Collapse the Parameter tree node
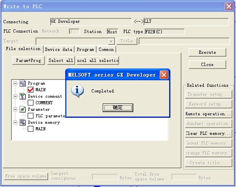Viewport: 236px width, 187px height. 15,109
